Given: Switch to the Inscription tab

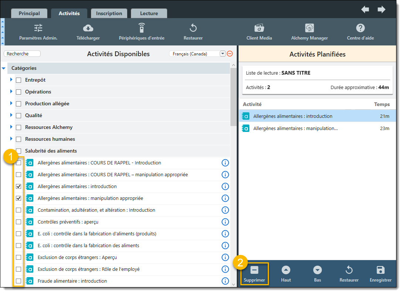Looking at the screenshot, I should (x=109, y=13).
